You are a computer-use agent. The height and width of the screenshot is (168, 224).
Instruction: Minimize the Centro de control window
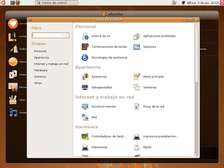pos(184,20)
